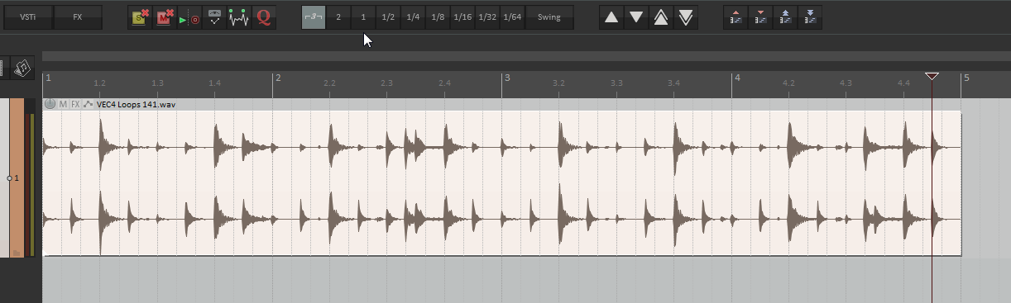This screenshot has height=303, width=1011.
Task: Click beat 3.4 on the ruler
Action: [673, 83]
